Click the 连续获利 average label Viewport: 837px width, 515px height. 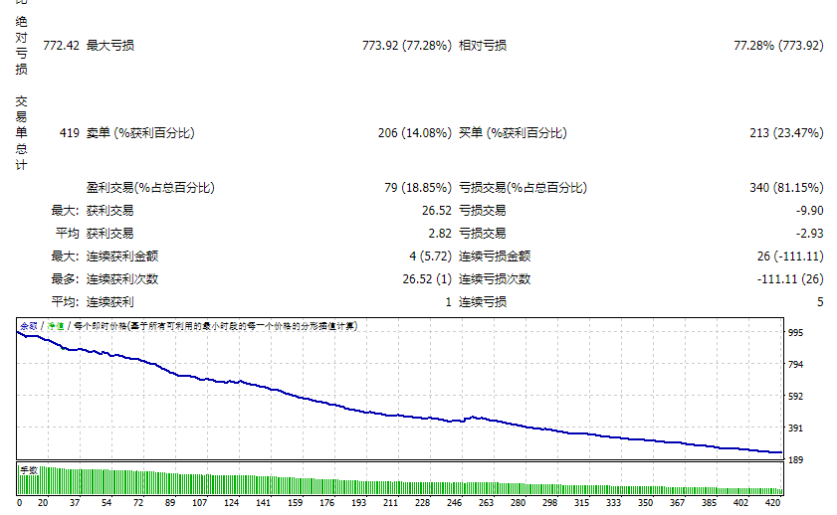click(109, 302)
